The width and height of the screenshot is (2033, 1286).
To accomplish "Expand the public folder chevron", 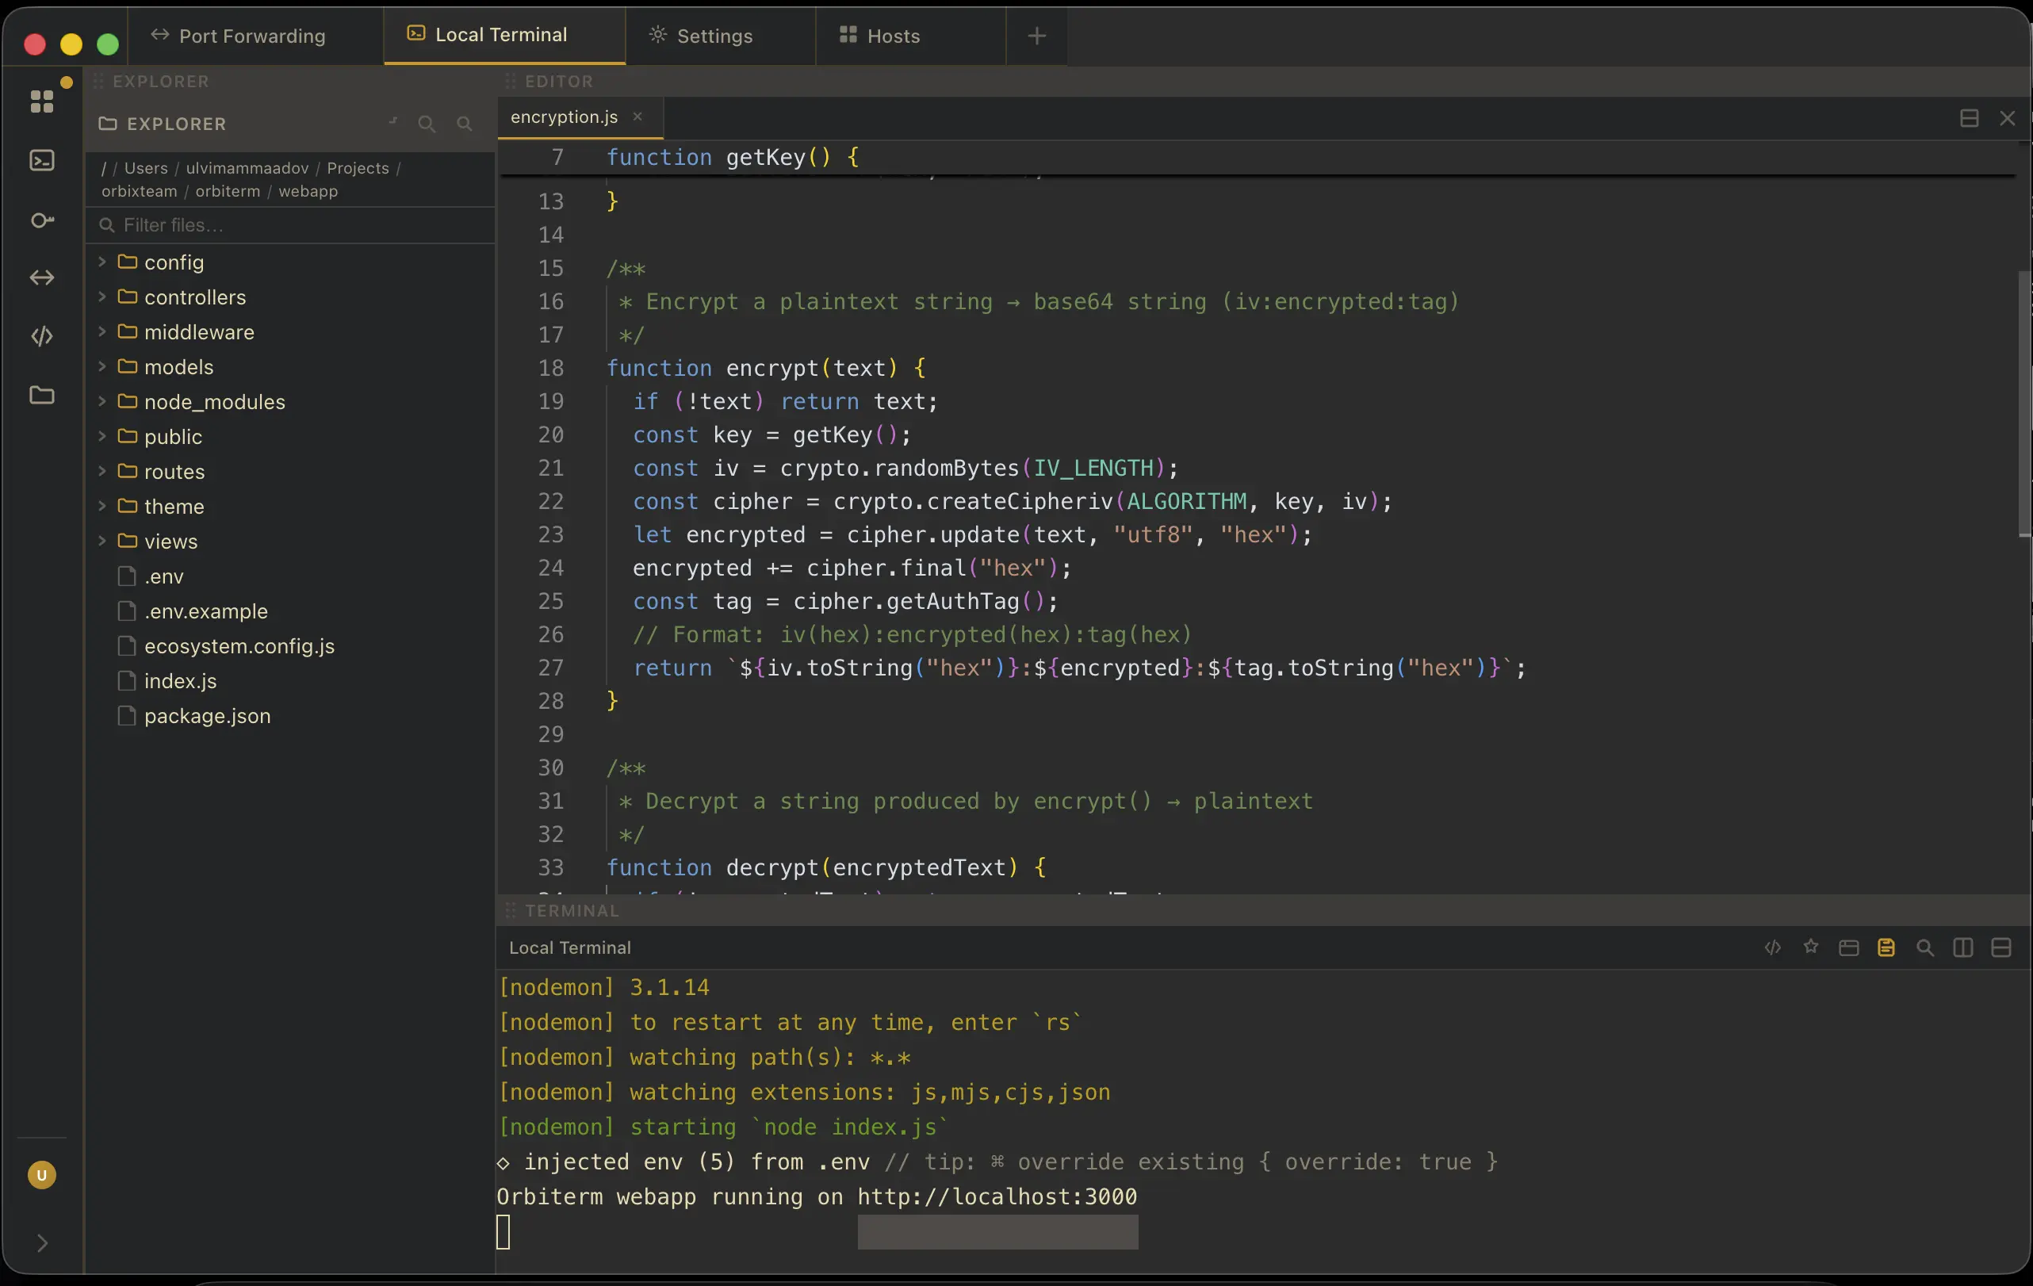I will pyautogui.click(x=101, y=436).
